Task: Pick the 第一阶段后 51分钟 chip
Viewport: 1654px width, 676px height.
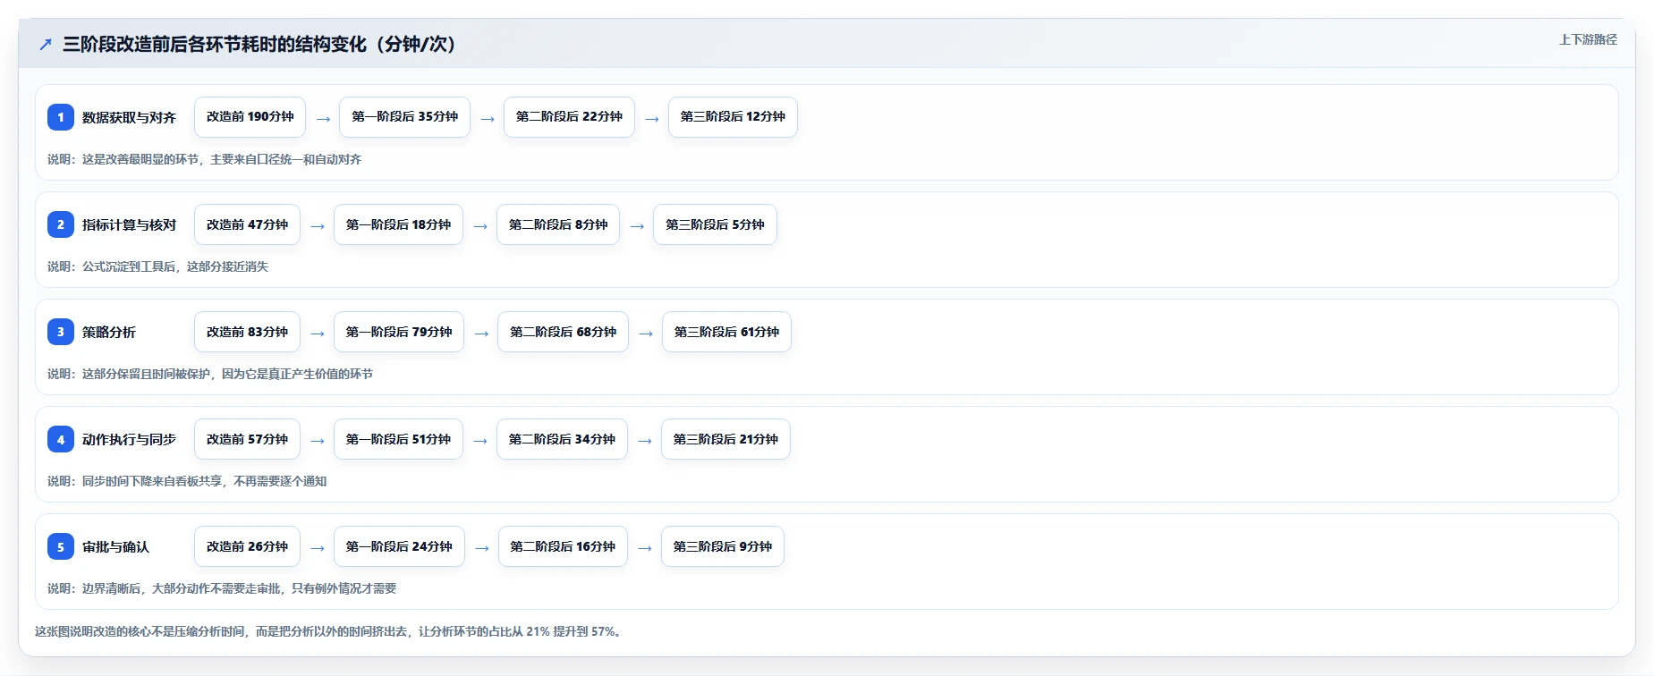Action: [x=398, y=439]
